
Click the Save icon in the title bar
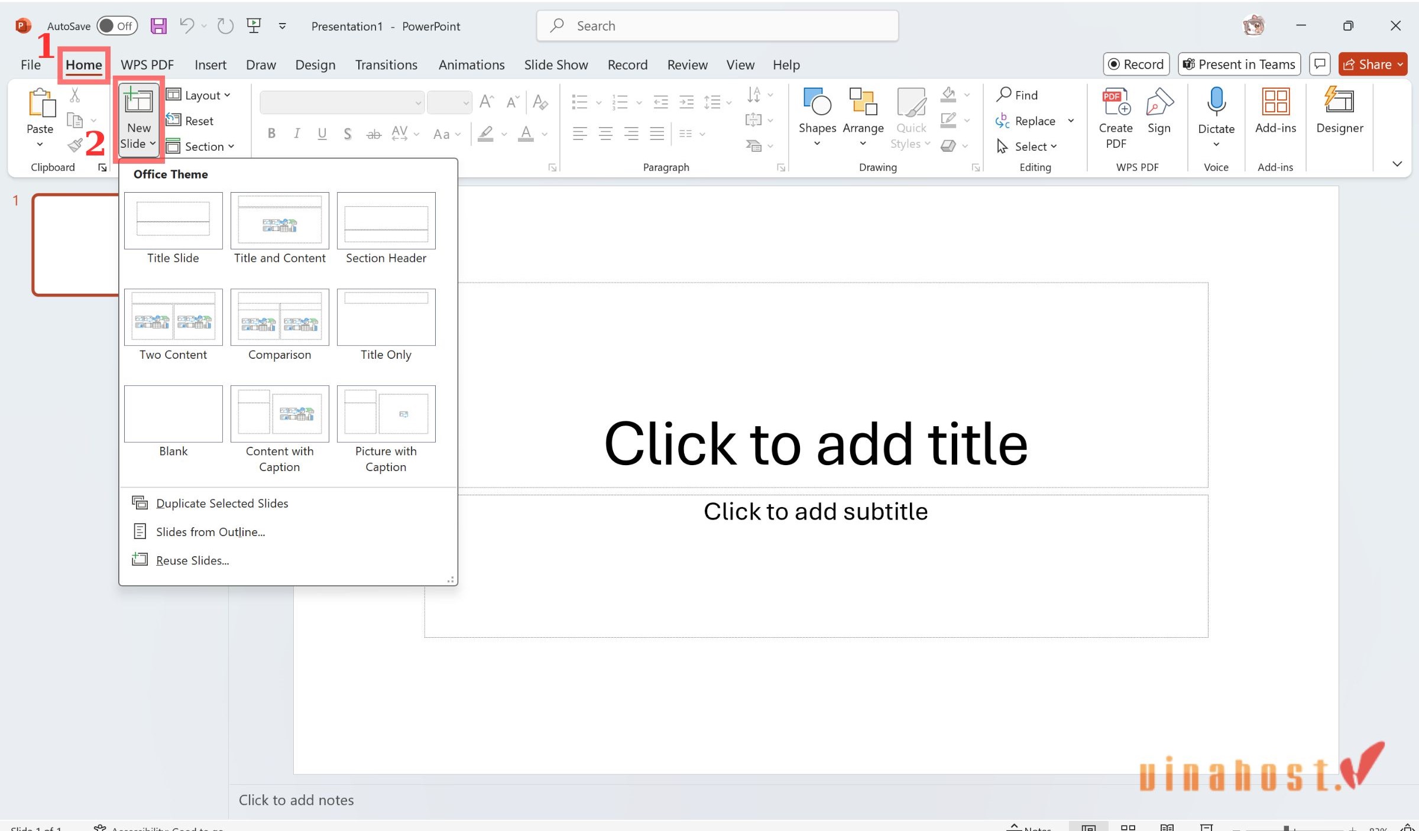point(158,25)
